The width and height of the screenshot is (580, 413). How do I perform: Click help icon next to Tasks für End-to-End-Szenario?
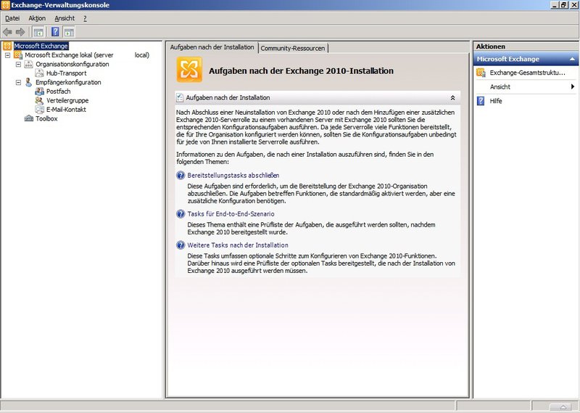tap(181, 214)
